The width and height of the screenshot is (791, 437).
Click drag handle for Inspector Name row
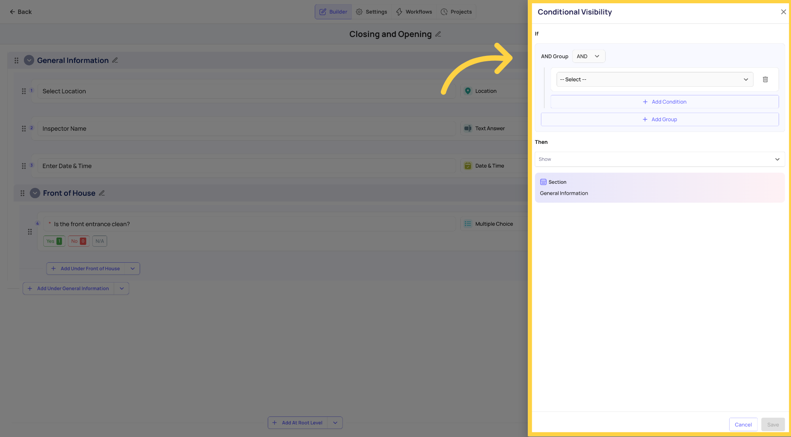(x=24, y=129)
